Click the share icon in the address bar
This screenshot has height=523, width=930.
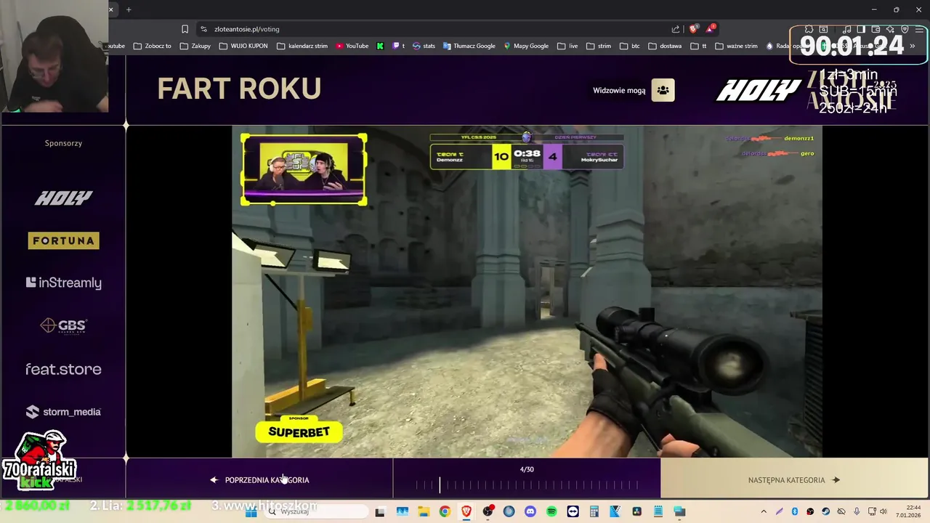click(676, 29)
